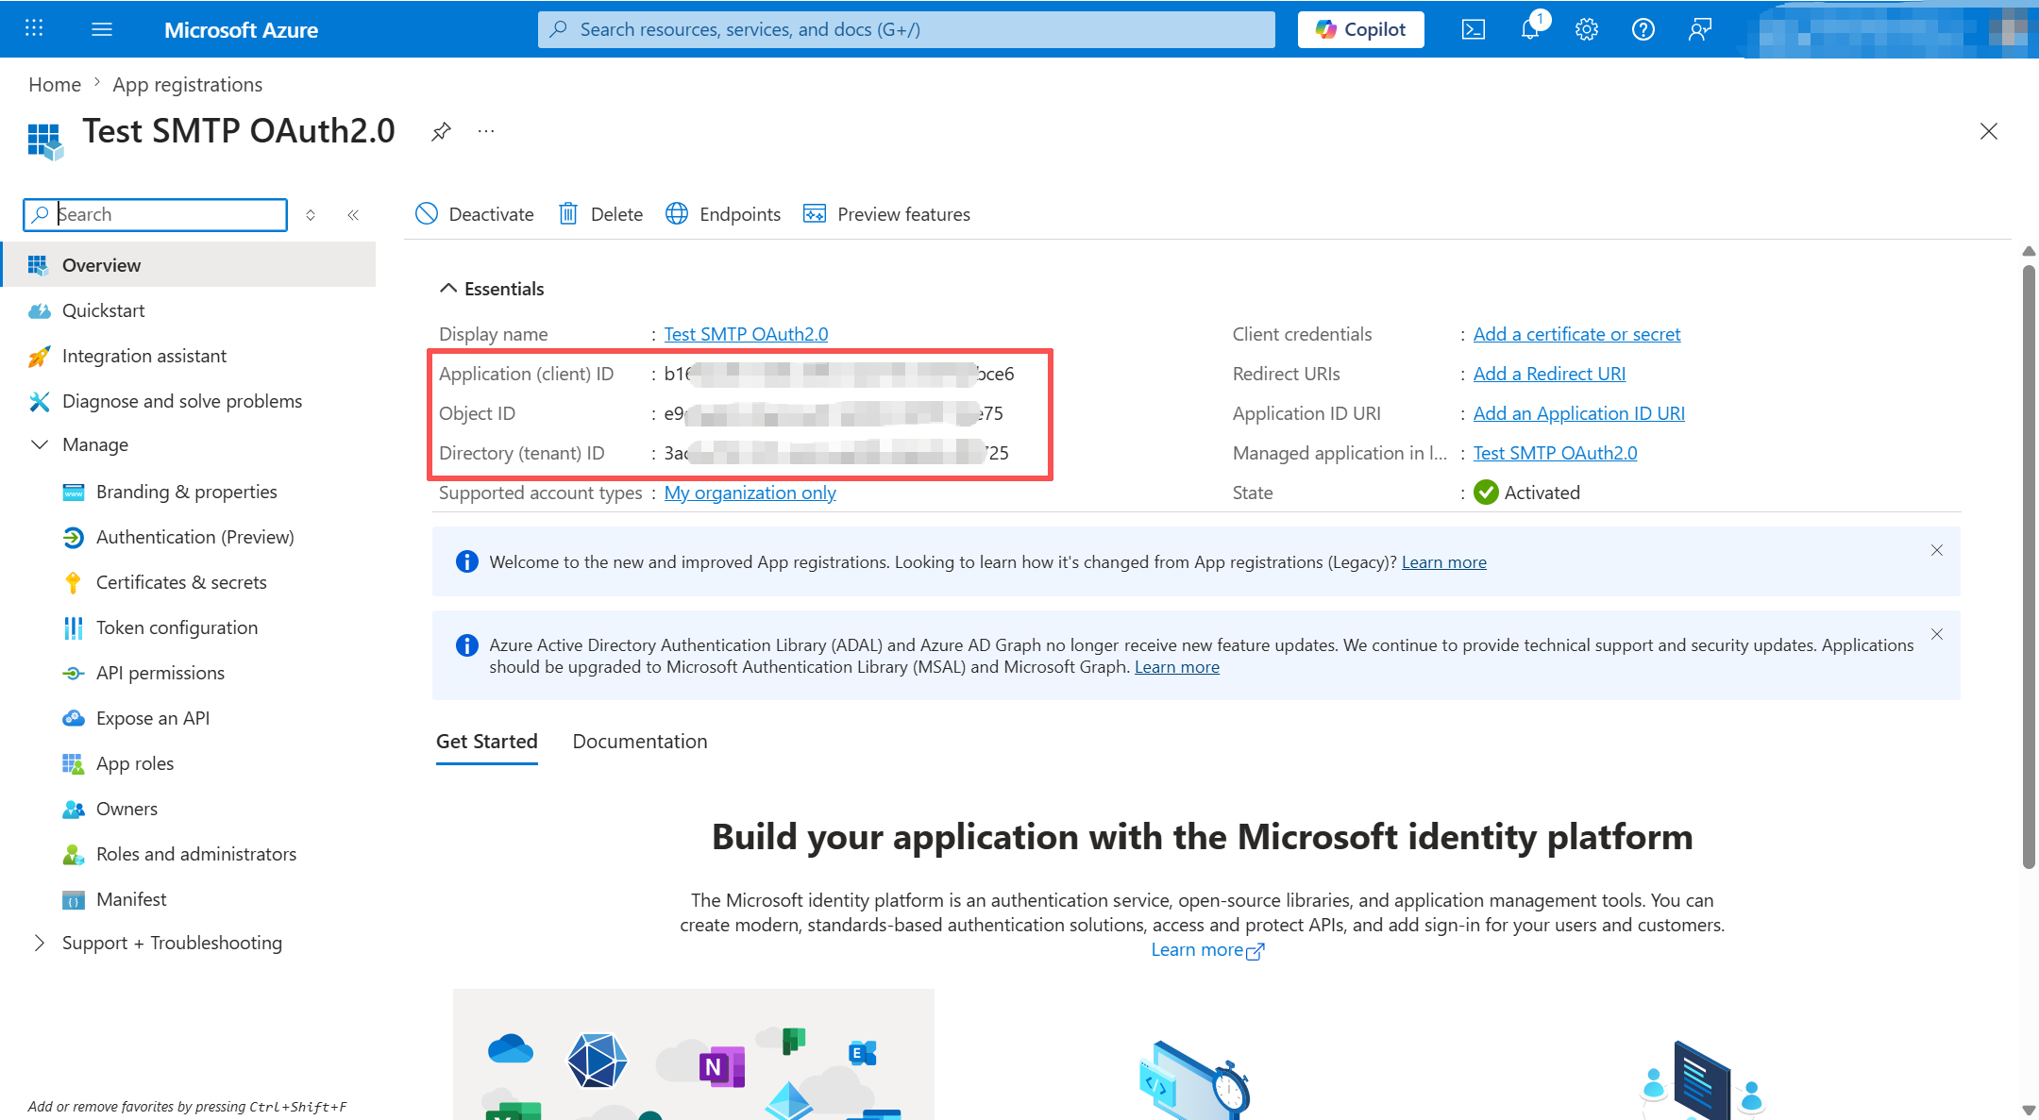Launch Cloud Shell from the top bar
The width and height of the screenshot is (2039, 1120).
[x=1473, y=29]
